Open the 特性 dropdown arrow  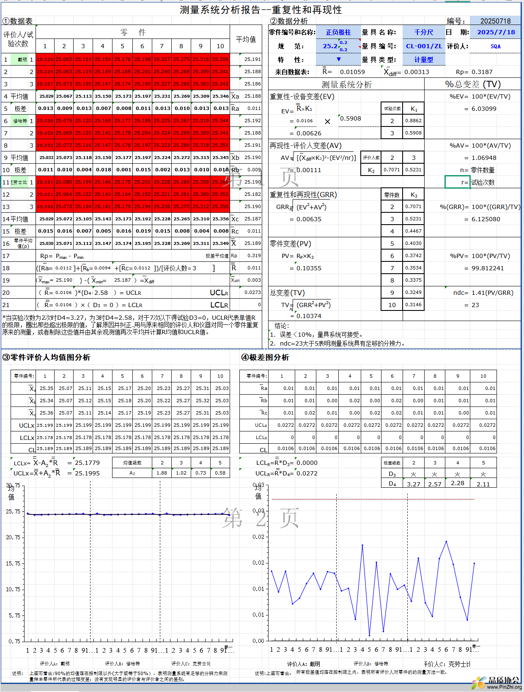point(338,59)
